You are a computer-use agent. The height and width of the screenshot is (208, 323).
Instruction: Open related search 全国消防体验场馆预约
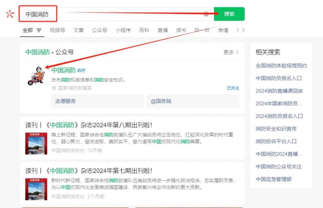point(281,66)
